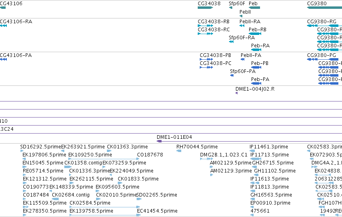The height and width of the screenshot is (217, 342).
Task: Click the IP11713.5prime label
Action: [270, 155]
